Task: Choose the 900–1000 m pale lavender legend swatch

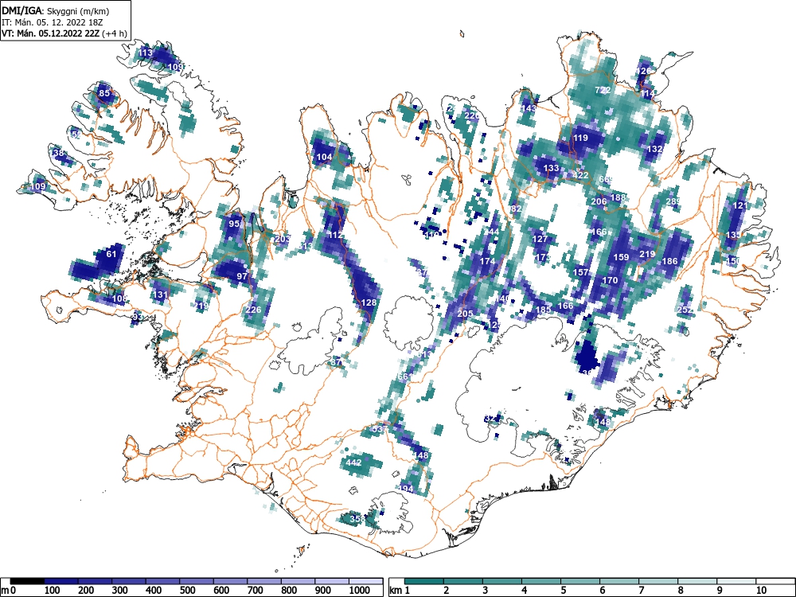Action: (x=333, y=581)
